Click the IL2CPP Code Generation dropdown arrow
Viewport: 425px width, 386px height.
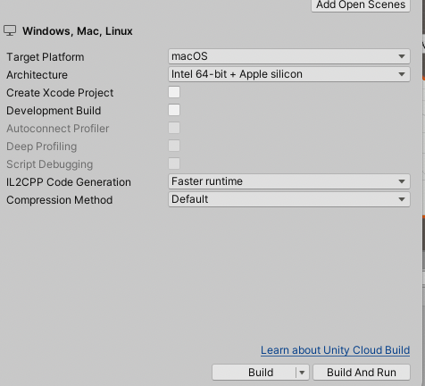[x=402, y=181]
